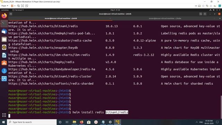Click the Windows search box
This screenshot has width=222, height=125.
[x=32, y=122]
